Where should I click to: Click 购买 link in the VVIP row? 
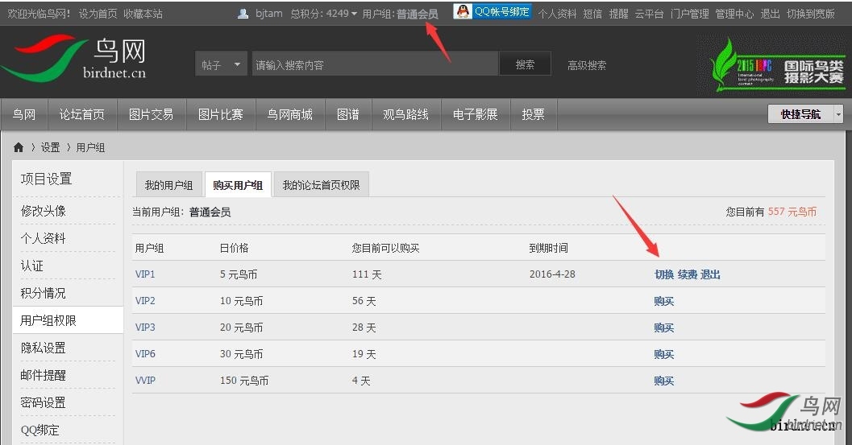coord(663,381)
